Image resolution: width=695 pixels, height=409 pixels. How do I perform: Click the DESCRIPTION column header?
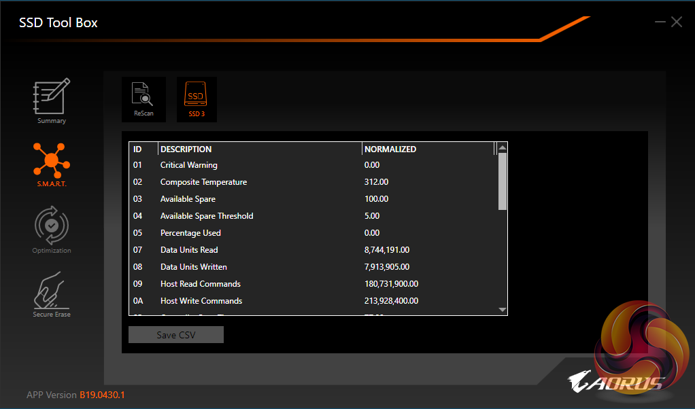[260, 149]
